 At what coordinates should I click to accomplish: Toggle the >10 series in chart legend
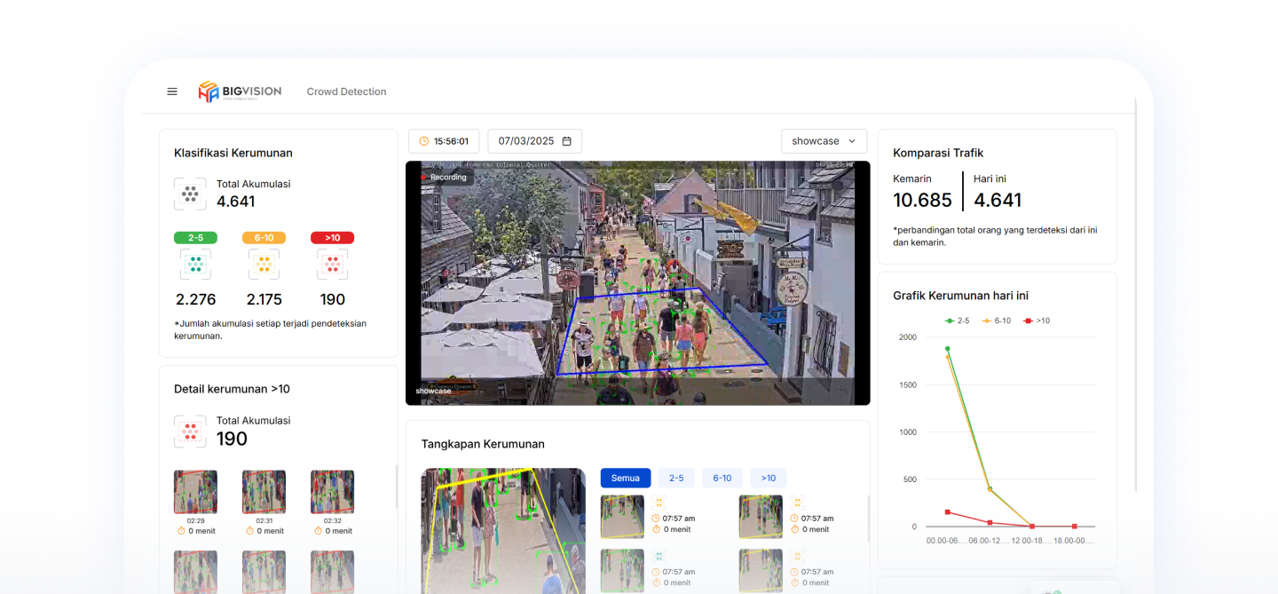point(1037,321)
